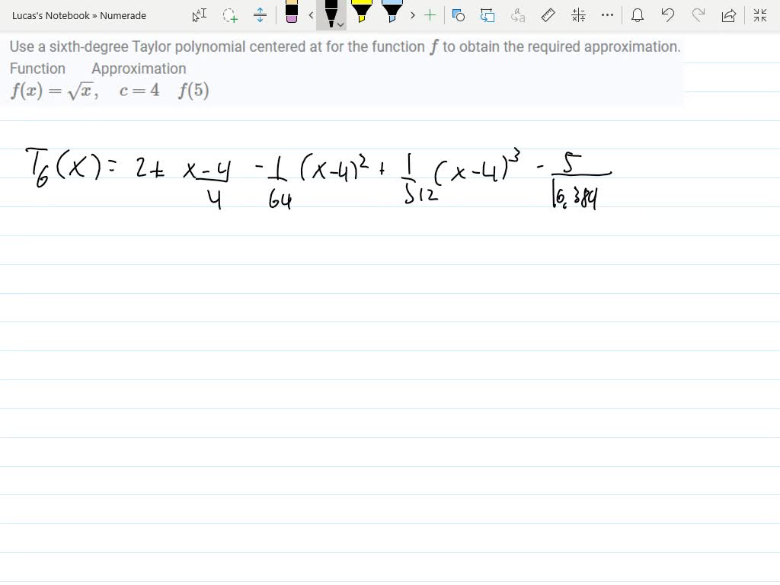780x585 pixels.
Task: Pick the blue Highlighter
Action: [392, 12]
